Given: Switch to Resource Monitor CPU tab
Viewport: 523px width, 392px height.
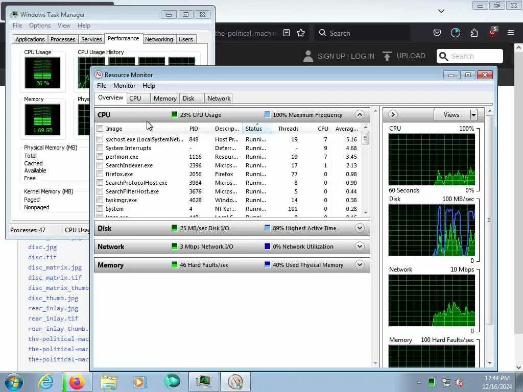Looking at the screenshot, I should pyautogui.click(x=138, y=99).
